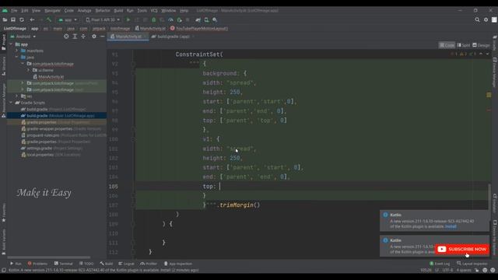Open the Navigate menu
This screenshot has width=498, height=280.
[52, 10]
